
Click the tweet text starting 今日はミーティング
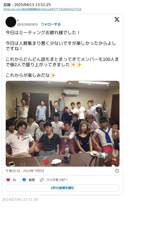tap(43, 33)
